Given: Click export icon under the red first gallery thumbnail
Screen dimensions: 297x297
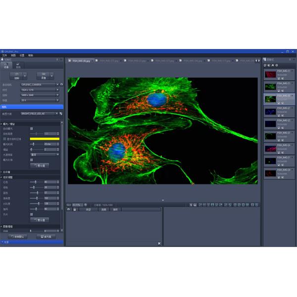Looking at the screenshot, I should tap(282, 78).
